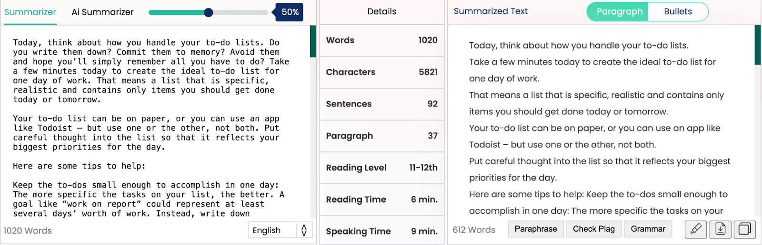Click the input text scrollbar thumb
Viewport: 762px width, 245px height.
click(x=313, y=42)
